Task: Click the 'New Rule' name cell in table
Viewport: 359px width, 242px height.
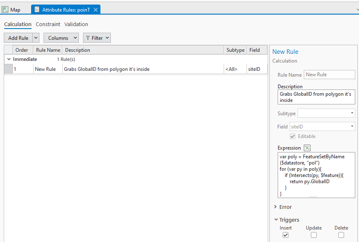Action: tap(48, 69)
